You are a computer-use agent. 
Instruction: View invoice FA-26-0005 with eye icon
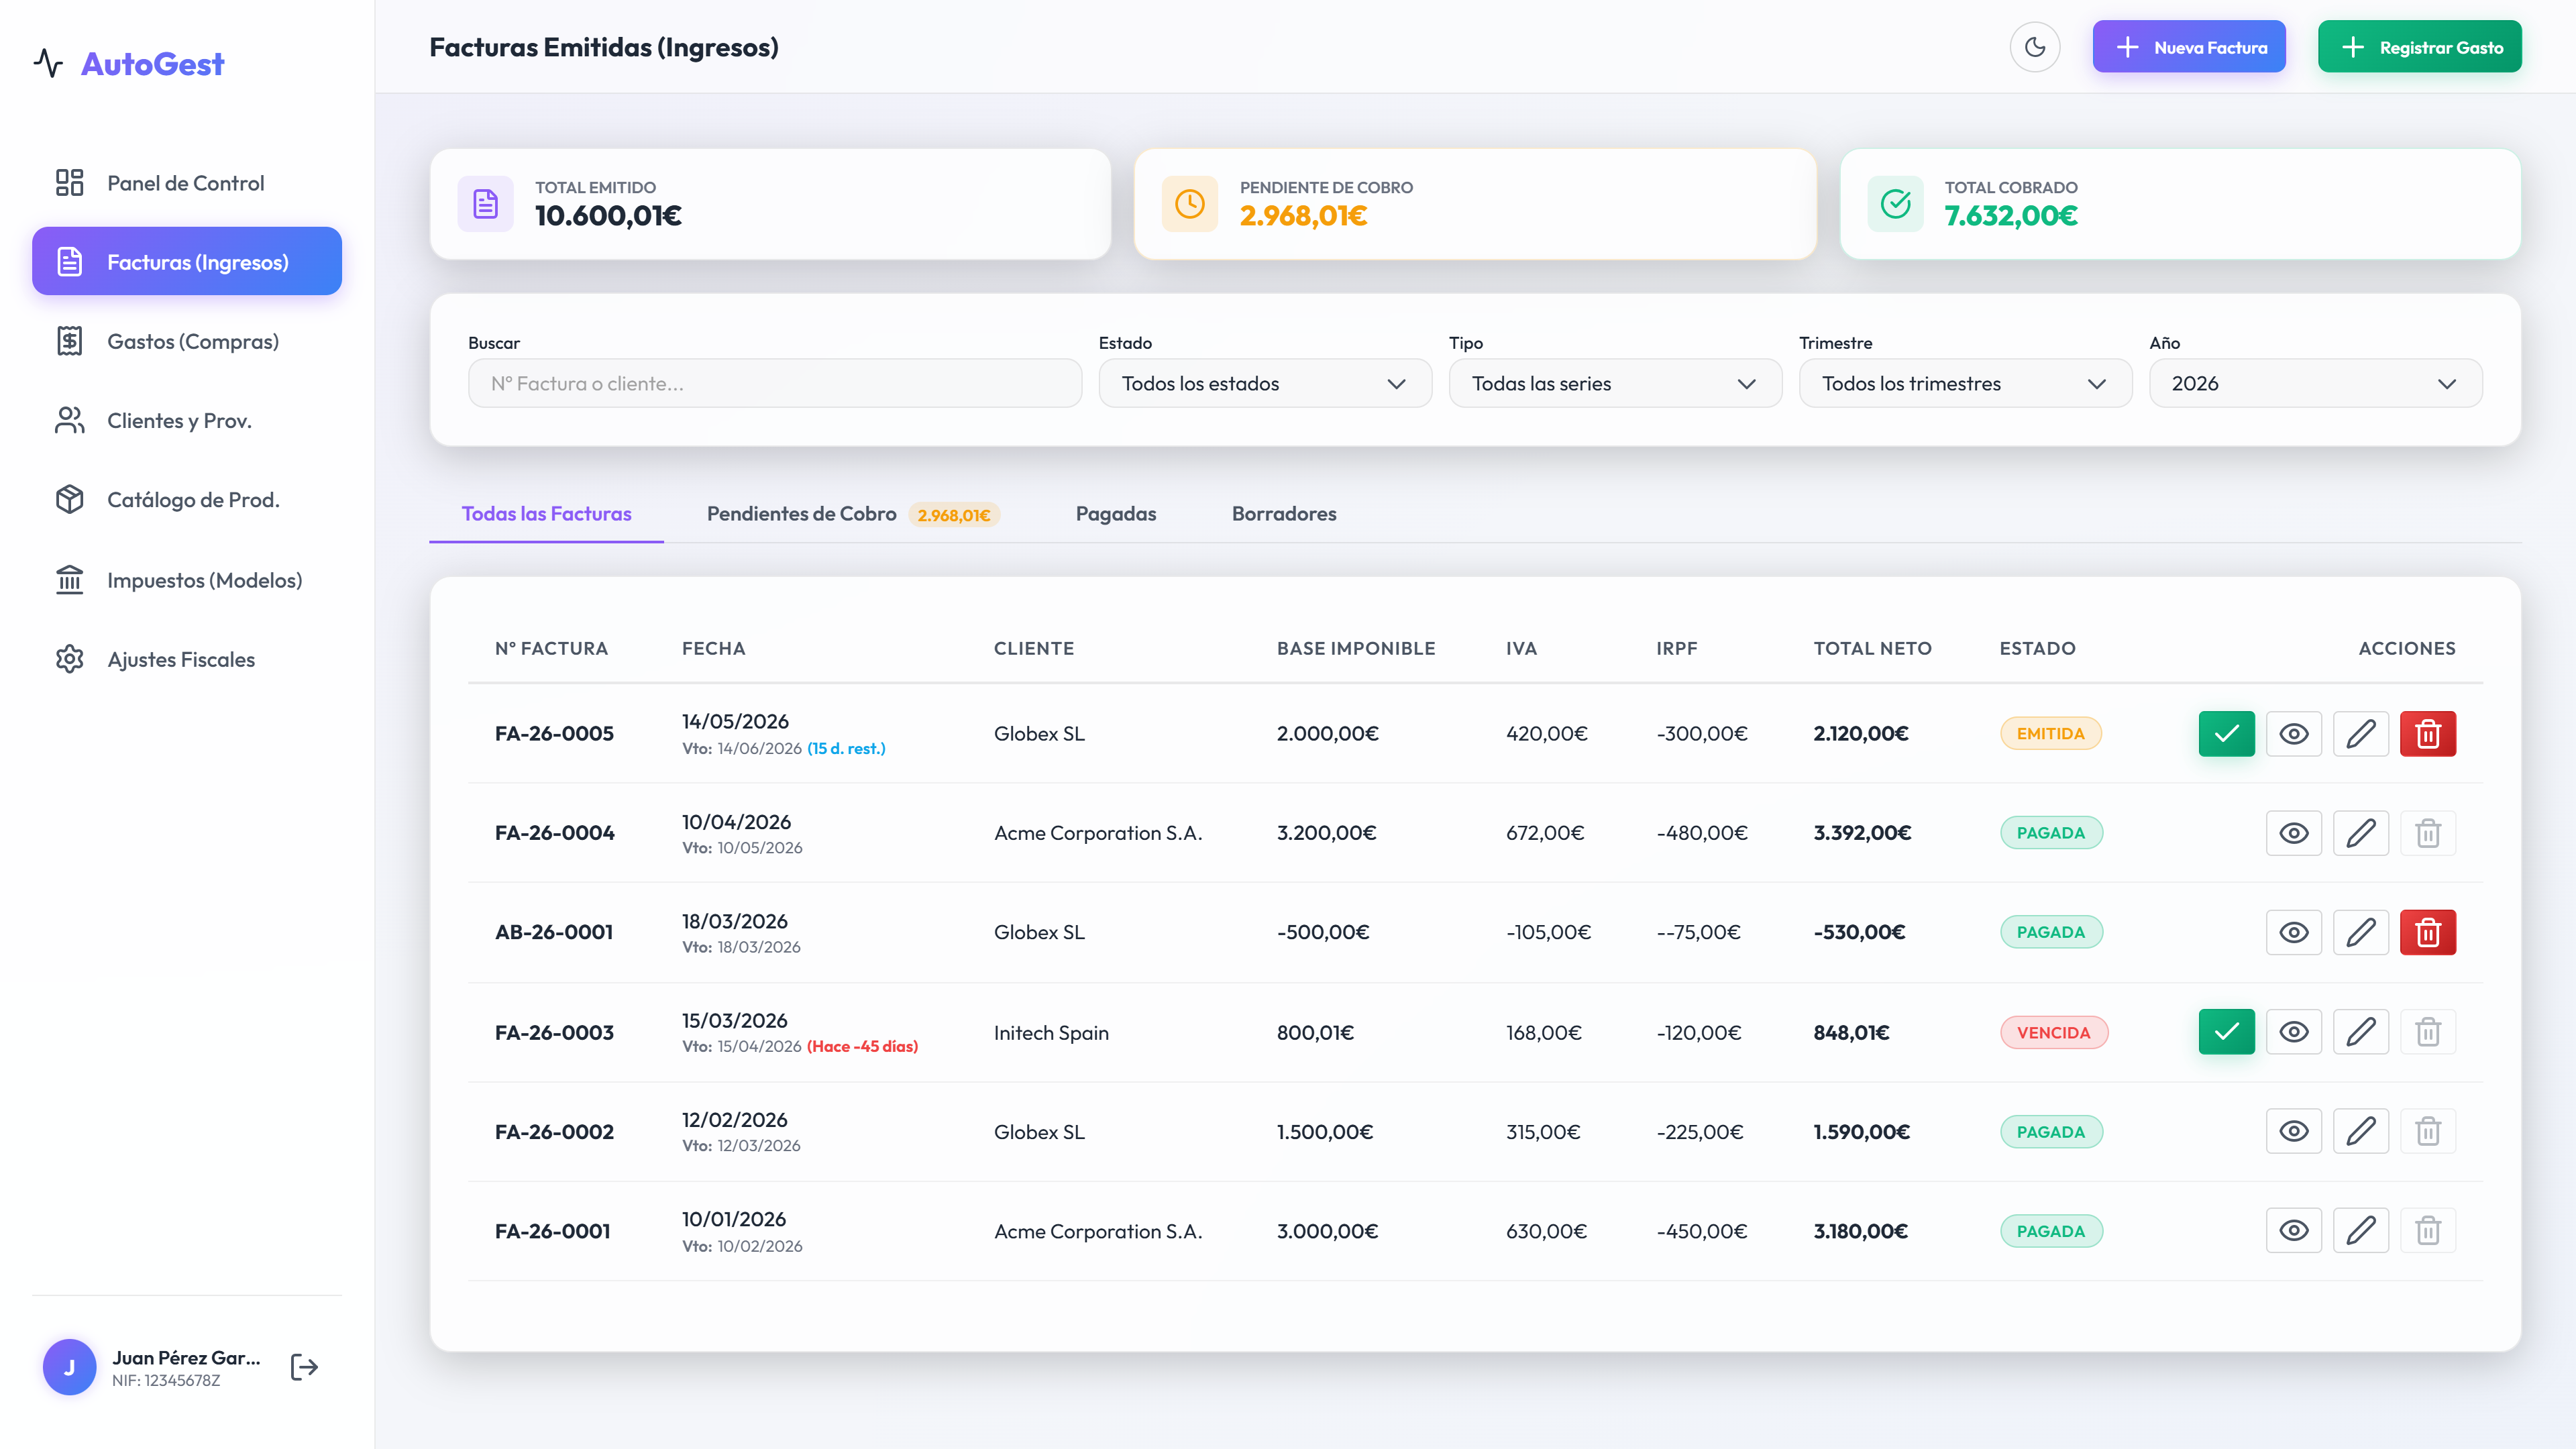[x=2293, y=734]
